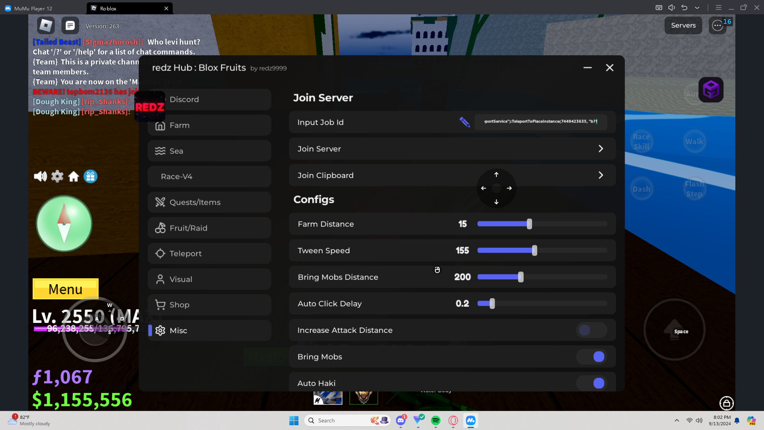Select the Misc tab
This screenshot has height=430, width=764.
[209, 330]
